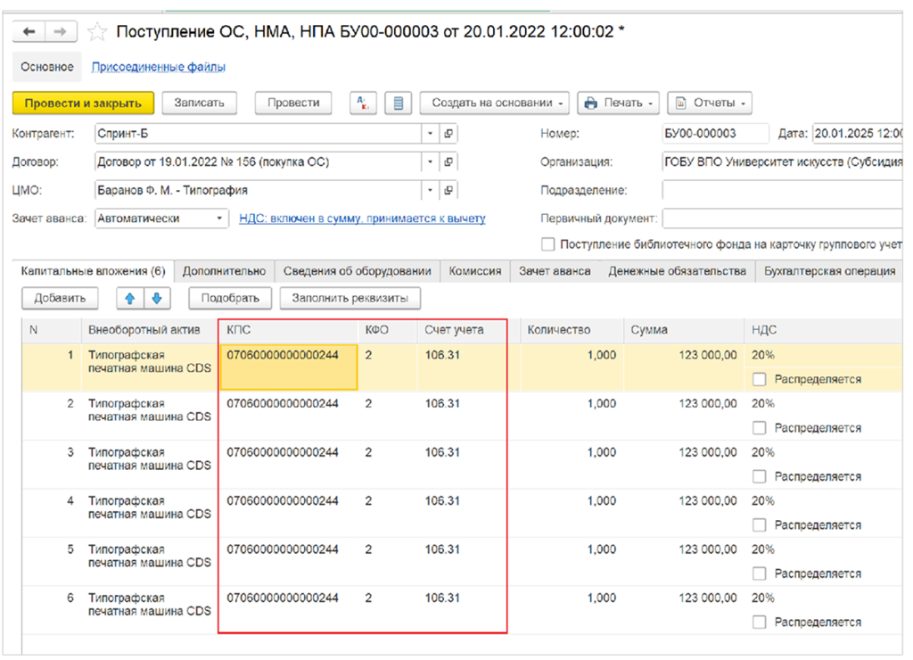Screen dimensions: 913x660
Task: Move row down with blue down arrow
Action: click(157, 298)
